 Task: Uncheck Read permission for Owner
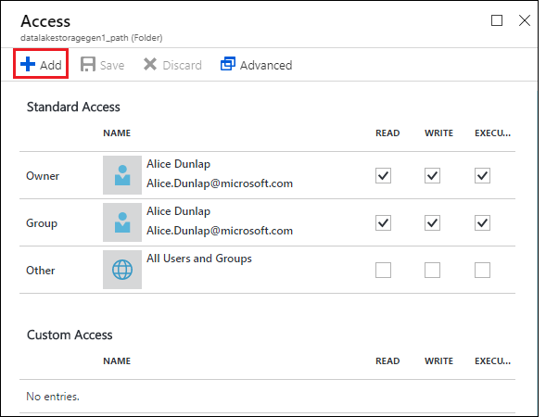pyautogui.click(x=383, y=175)
